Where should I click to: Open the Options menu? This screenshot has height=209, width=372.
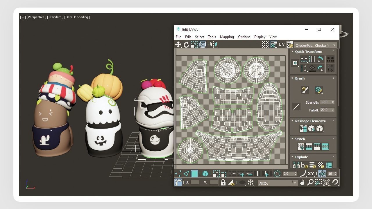point(244,37)
